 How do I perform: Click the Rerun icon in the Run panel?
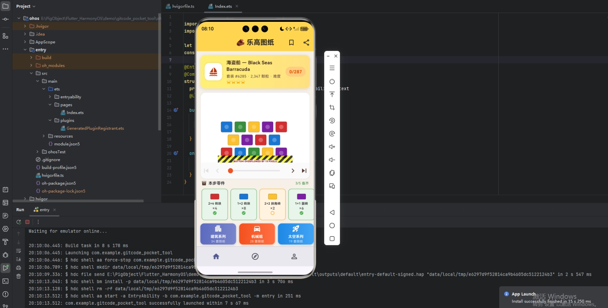tap(19, 222)
